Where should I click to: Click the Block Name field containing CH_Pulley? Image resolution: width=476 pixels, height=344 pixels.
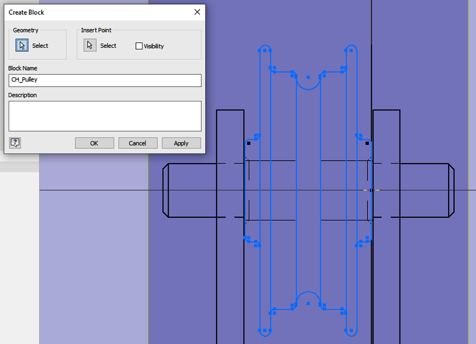pos(105,81)
